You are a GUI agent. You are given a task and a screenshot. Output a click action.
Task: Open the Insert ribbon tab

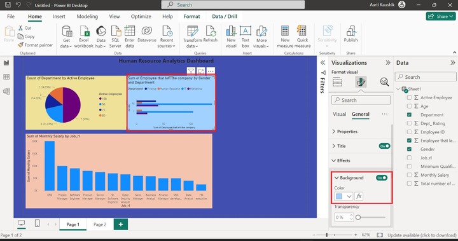coord(59,17)
